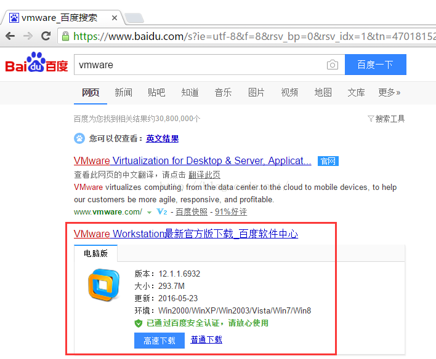The width and height of the screenshot is (436, 359).
Task: Click the green shield security icon
Action: click(x=138, y=323)
